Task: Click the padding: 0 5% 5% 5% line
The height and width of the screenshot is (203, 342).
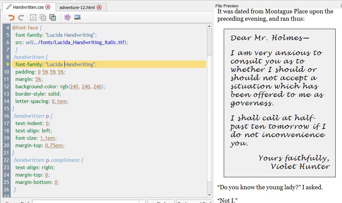Action: 40,72
